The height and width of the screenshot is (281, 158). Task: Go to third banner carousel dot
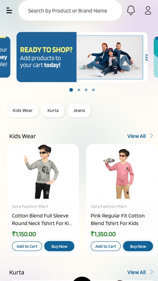click(x=86, y=90)
